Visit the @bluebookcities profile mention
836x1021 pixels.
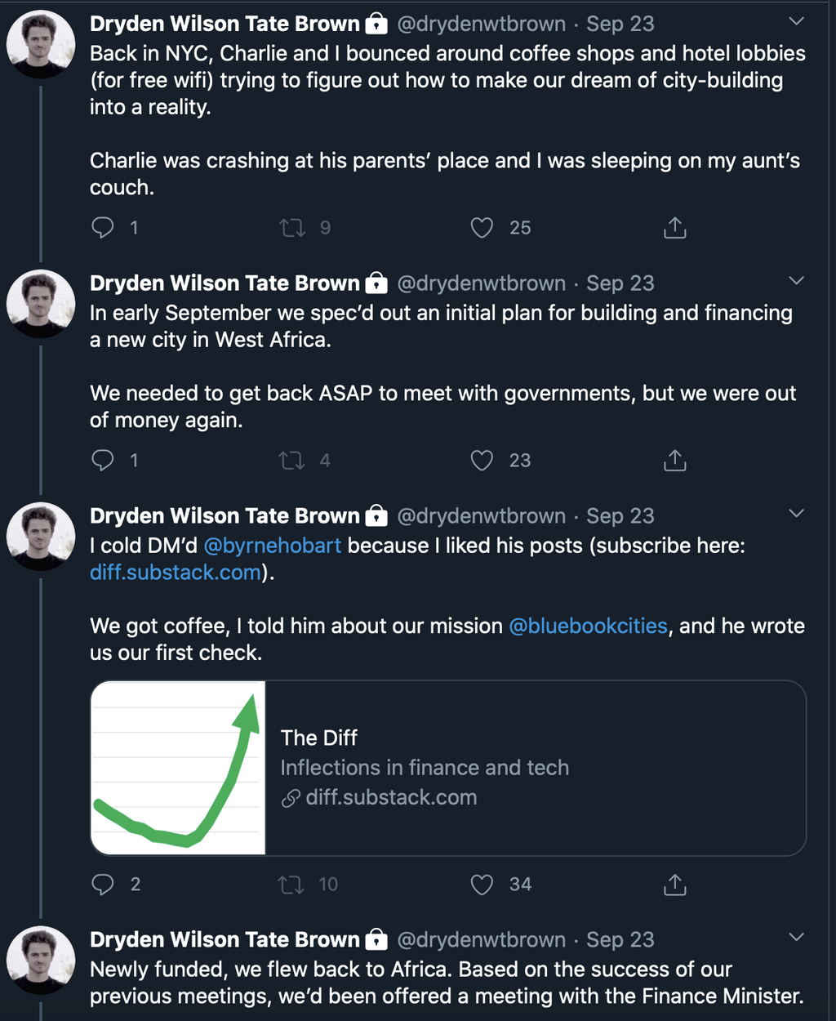tap(588, 626)
